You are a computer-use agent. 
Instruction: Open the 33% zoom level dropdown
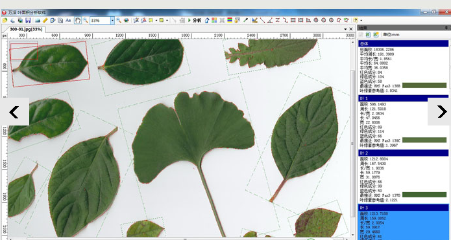click(112, 20)
